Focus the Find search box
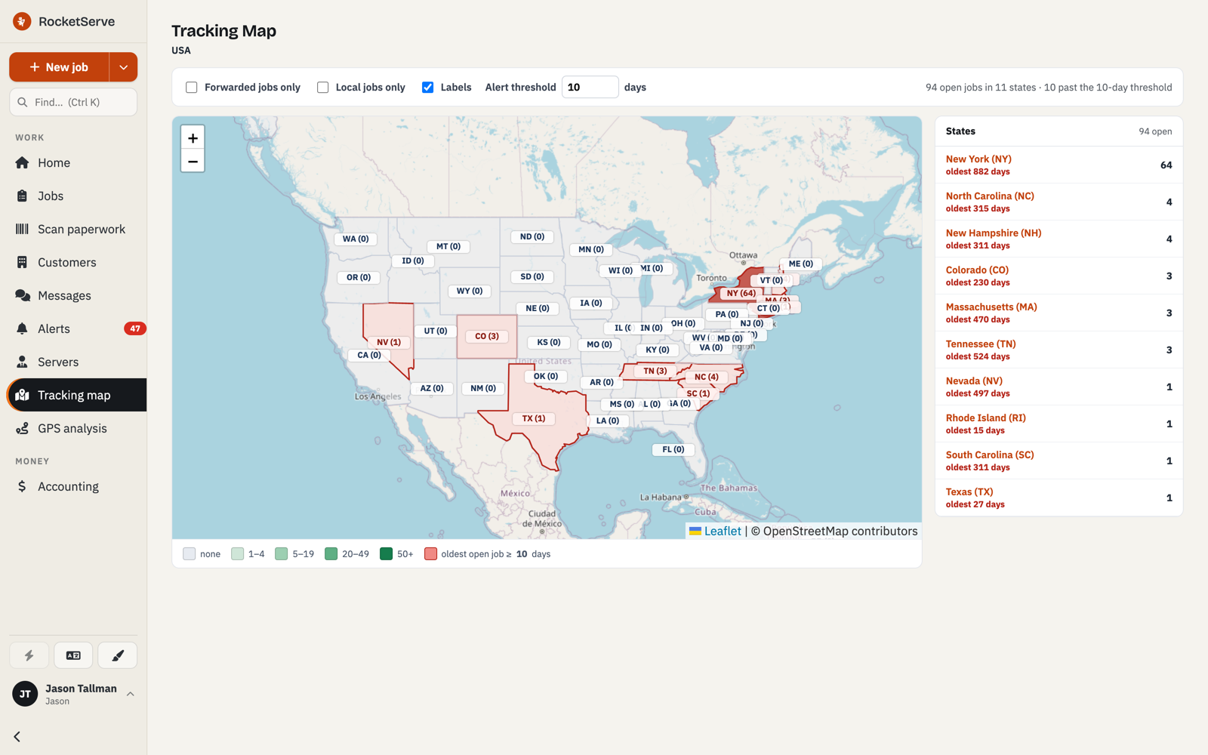This screenshot has height=755, width=1208. point(73,102)
